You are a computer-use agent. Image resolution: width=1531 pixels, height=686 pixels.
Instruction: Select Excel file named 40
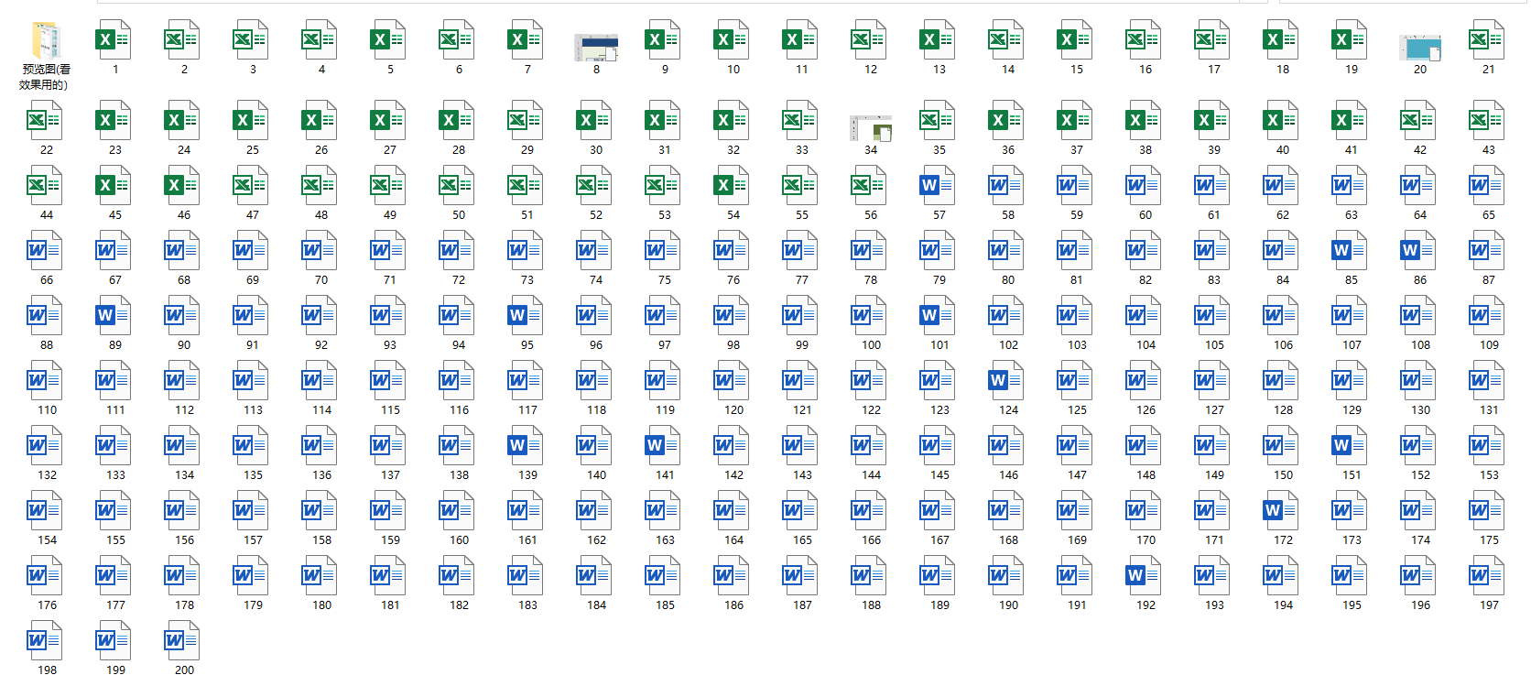pyautogui.click(x=1282, y=122)
